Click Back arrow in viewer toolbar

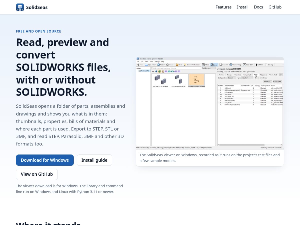[140, 65]
